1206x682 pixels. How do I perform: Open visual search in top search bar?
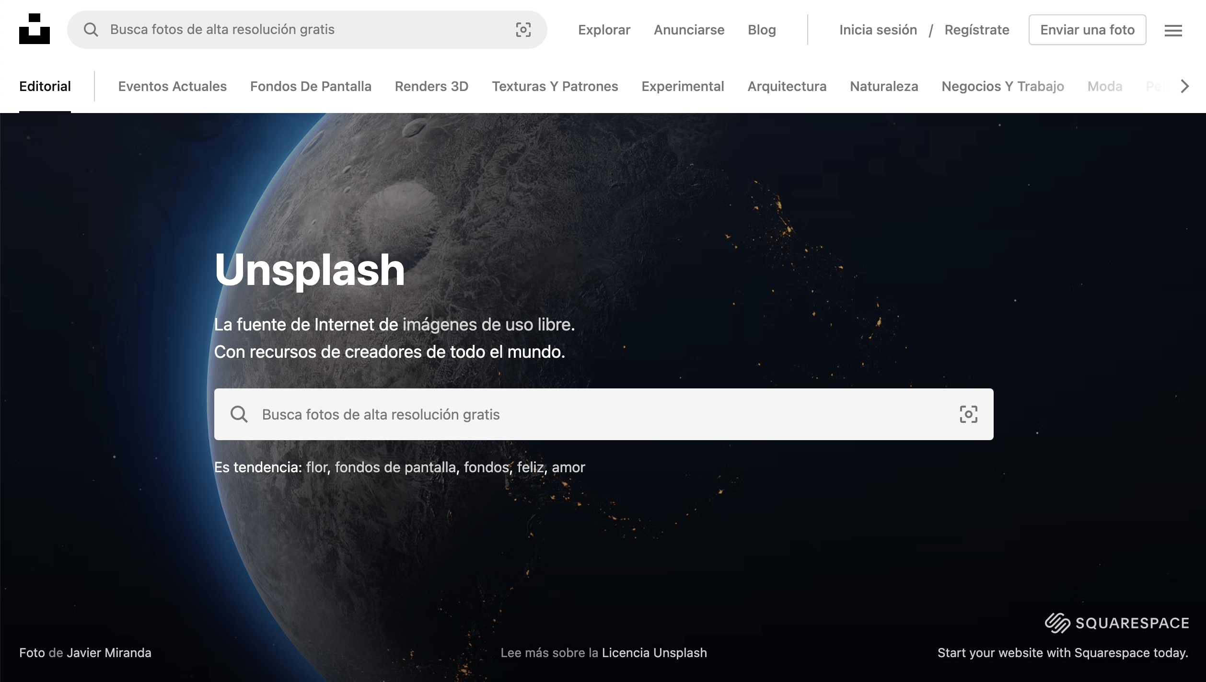[x=523, y=30]
